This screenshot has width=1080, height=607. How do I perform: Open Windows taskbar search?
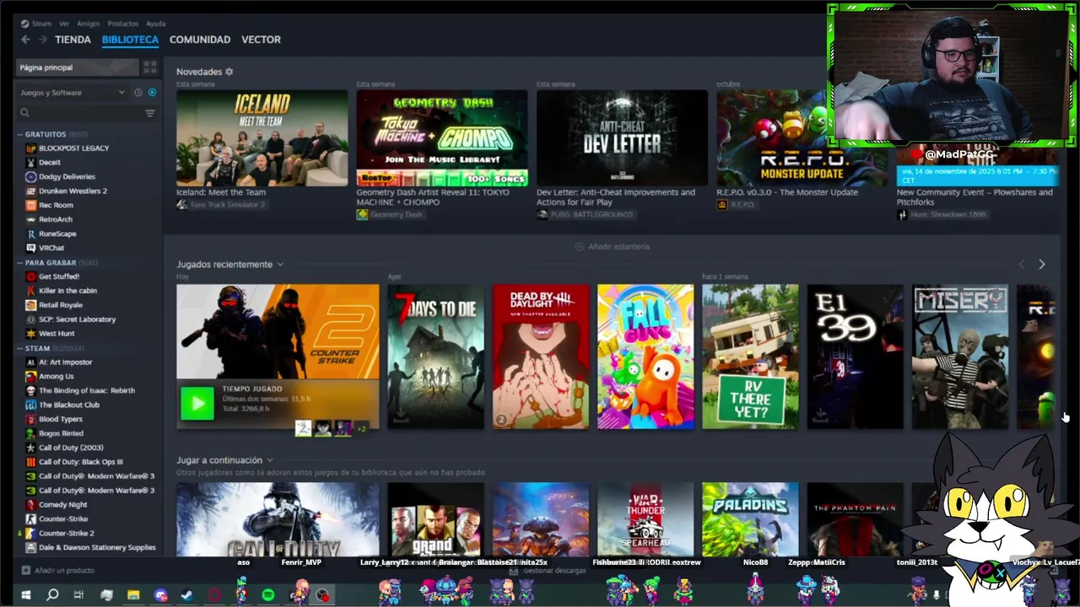coord(52,595)
